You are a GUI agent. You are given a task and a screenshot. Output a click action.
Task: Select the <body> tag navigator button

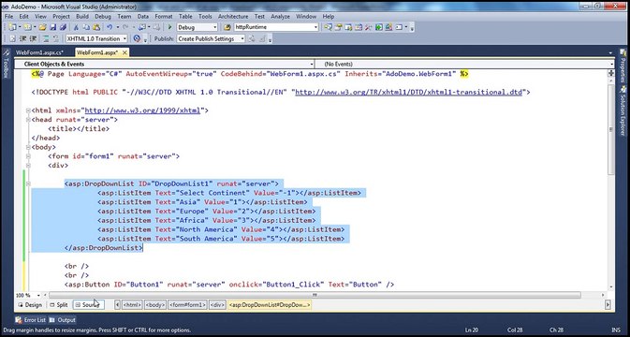point(155,305)
